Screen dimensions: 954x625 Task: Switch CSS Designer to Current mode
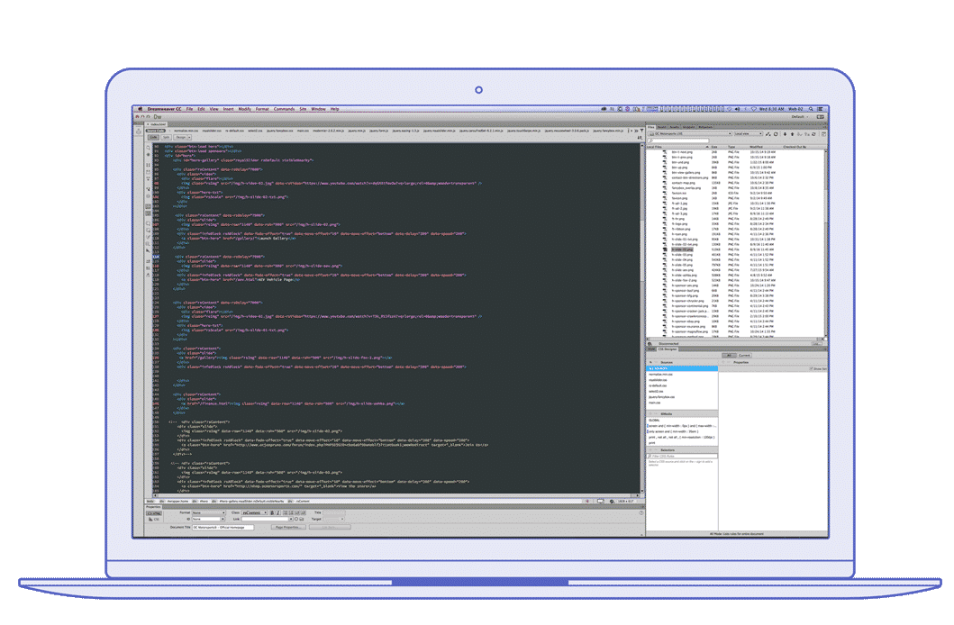point(745,355)
